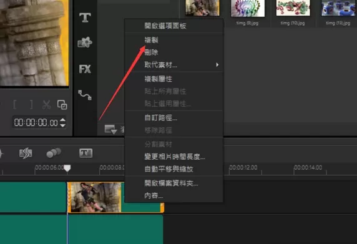Open the Subtitle Editor T icon
357x244 pixels.
tap(86, 153)
